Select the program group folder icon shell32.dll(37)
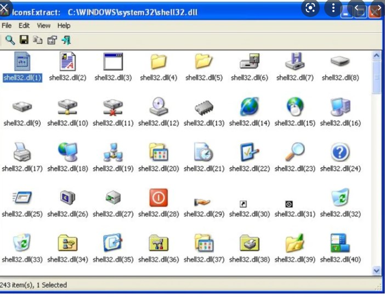 pos(204,243)
